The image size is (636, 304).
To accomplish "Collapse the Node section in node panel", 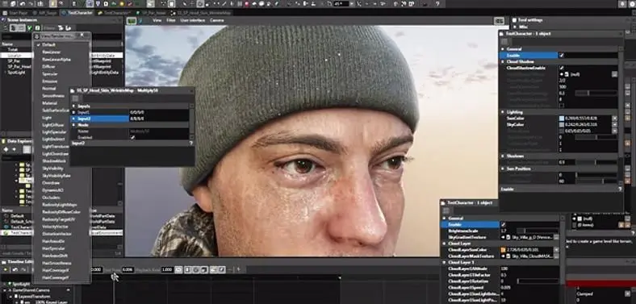I will [x=73, y=125].
